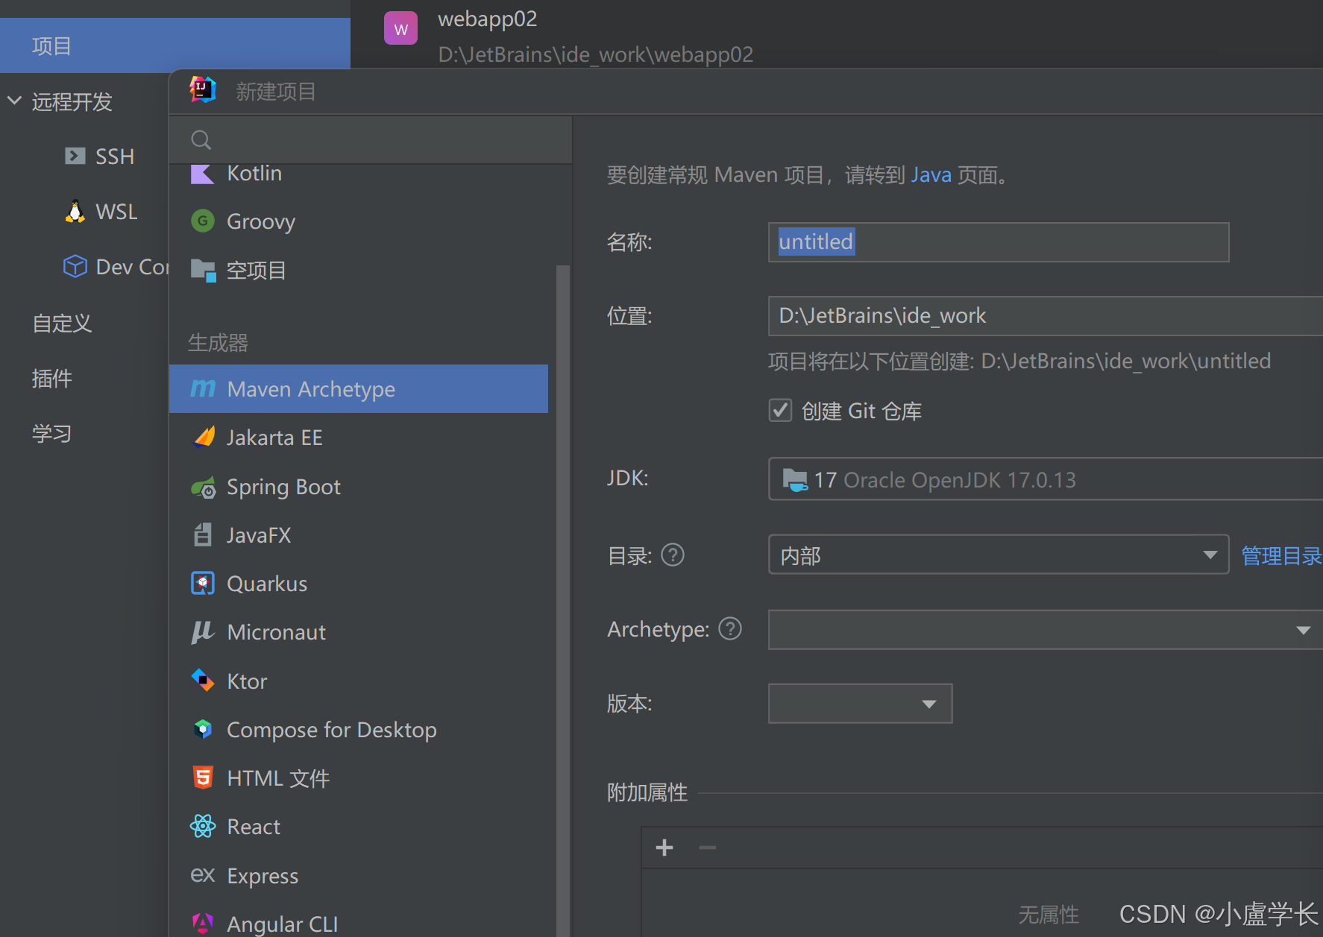Click the Quarkus icon
The image size is (1323, 937).
coord(202,583)
